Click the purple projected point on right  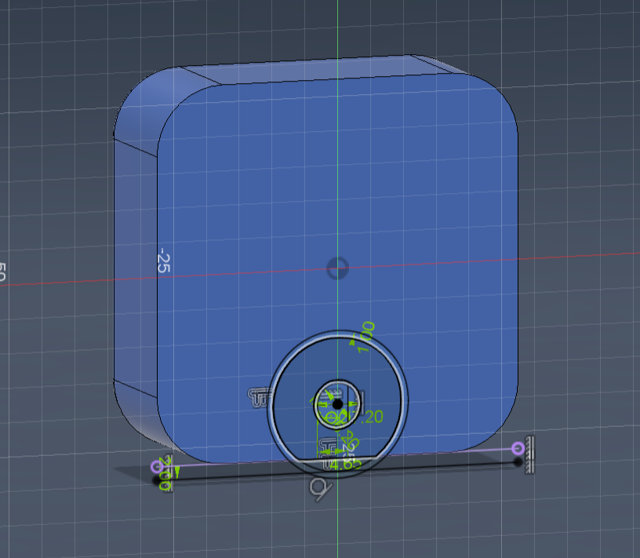pos(518,449)
